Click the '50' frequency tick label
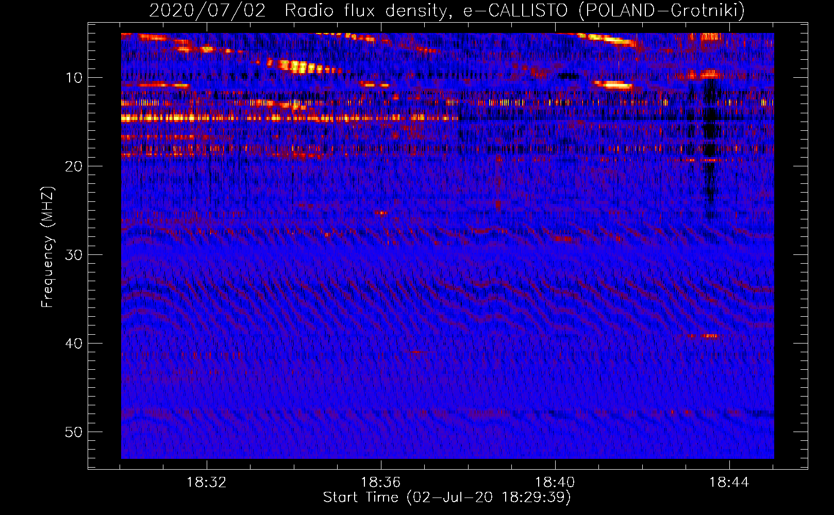This screenshot has width=834, height=515. tap(74, 432)
